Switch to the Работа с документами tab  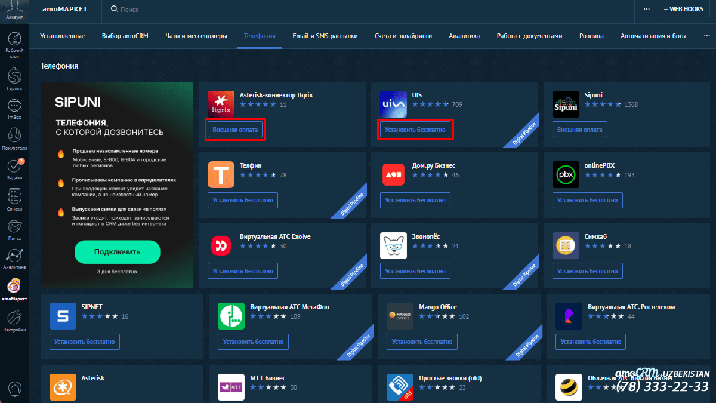[529, 36]
